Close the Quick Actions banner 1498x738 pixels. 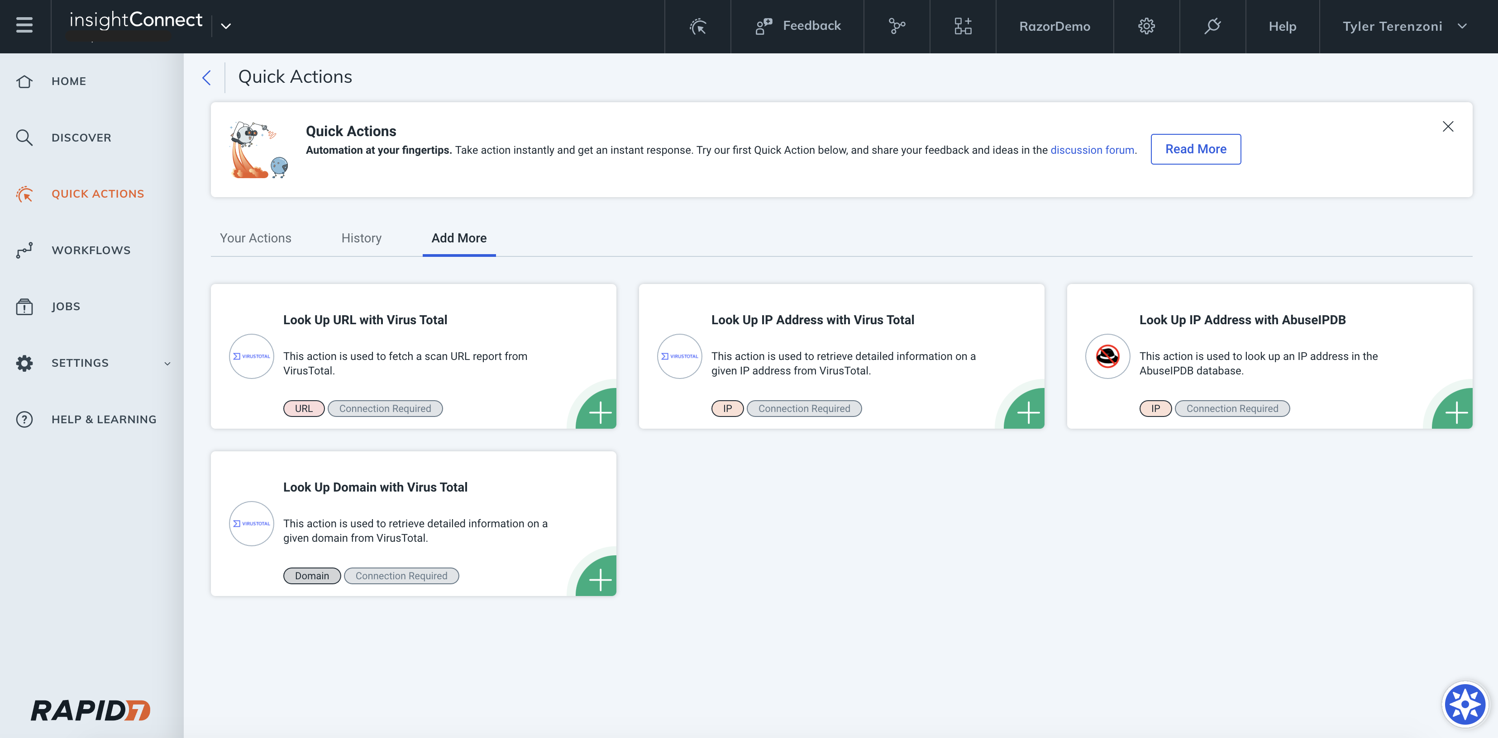click(1448, 126)
